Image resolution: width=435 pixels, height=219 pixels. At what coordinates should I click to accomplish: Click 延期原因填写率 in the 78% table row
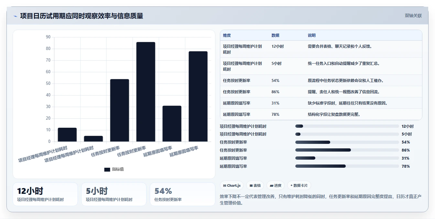236,114
